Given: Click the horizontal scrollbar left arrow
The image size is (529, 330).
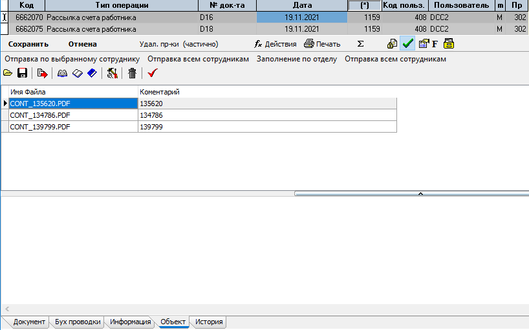Looking at the screenshot, I should [7, 309].
